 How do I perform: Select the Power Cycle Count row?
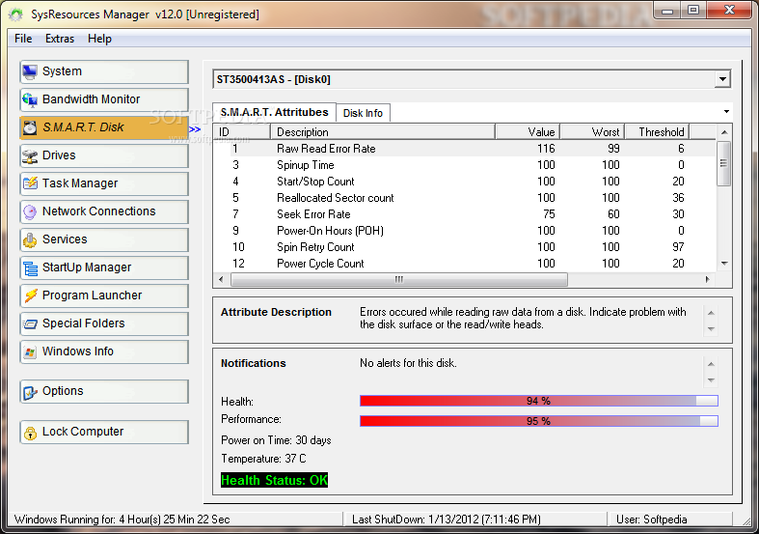pyautogui.click(x=465, y=263)
